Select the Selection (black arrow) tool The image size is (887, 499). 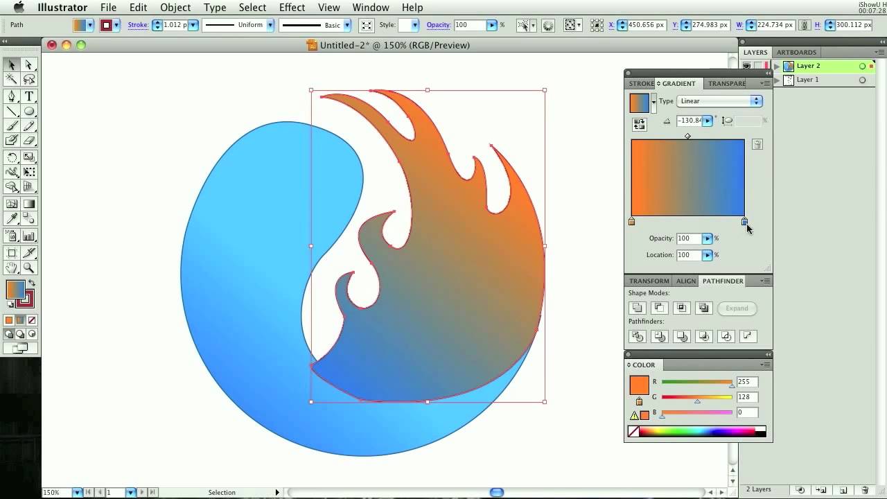12,64
